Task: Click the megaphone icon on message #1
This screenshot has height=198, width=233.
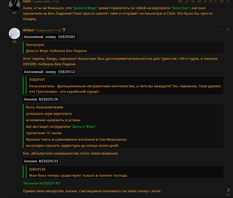Action: [193, 1]
